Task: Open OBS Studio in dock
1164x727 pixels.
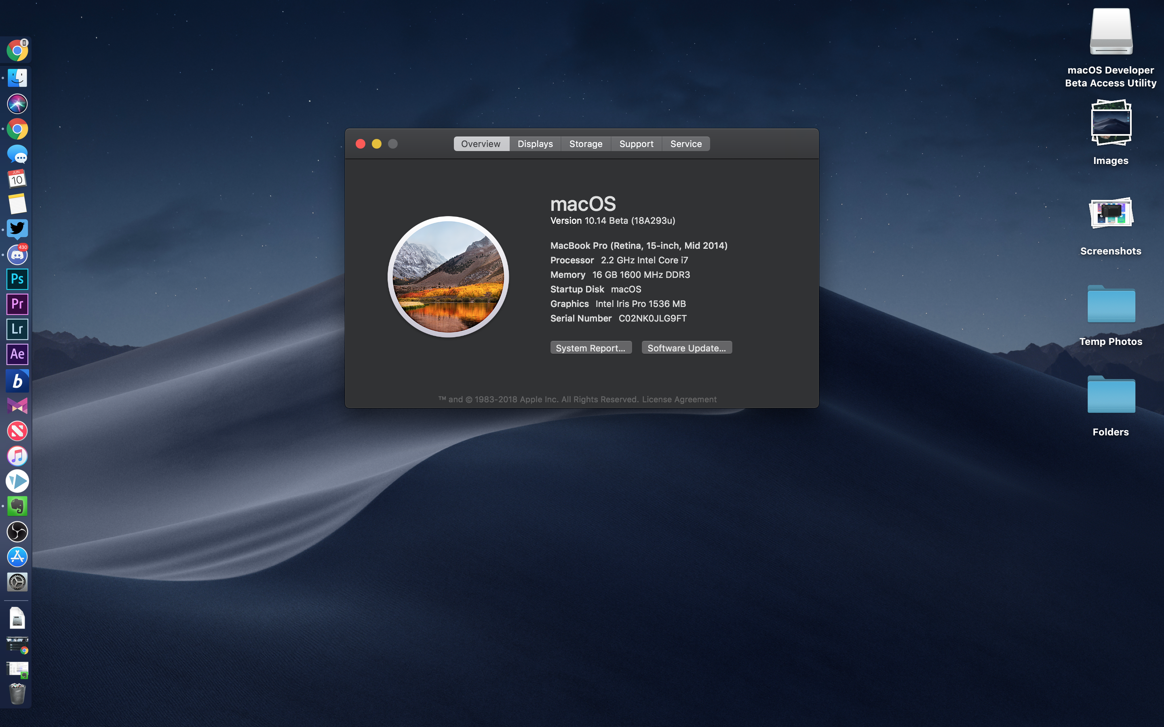Action: click(x=17, y=531)
